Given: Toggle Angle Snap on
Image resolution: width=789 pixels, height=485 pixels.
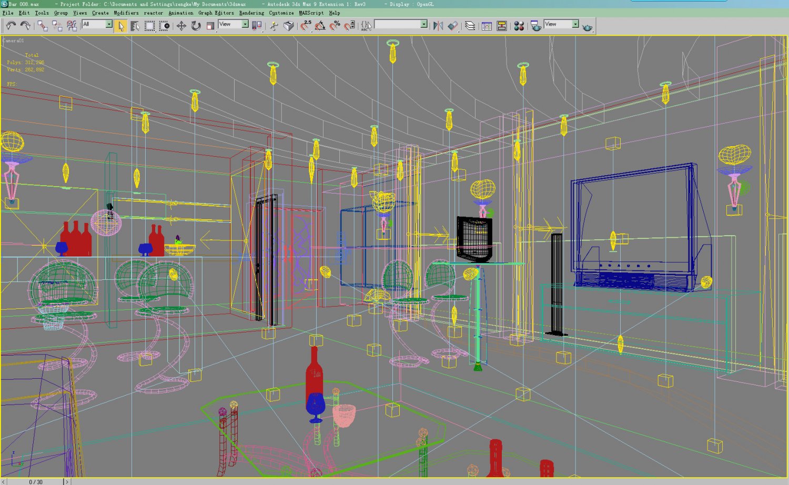Looking at the screenshot, I should tap(319, 24).
